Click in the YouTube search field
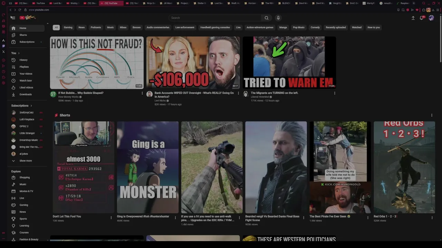442x248 pixels. pos(215,18)
